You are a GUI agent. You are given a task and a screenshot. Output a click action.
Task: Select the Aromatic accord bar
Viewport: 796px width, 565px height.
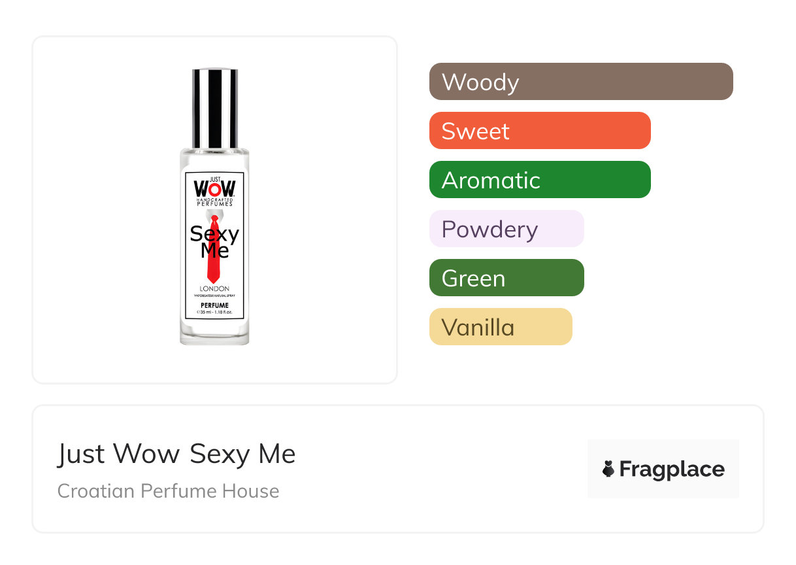click(540, 180)
